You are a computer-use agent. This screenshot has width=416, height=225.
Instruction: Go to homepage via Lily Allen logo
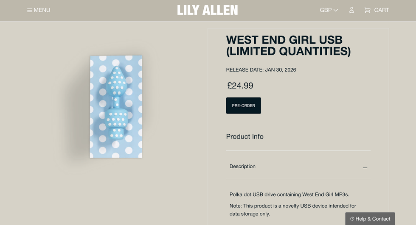click(x=208, y=10)
